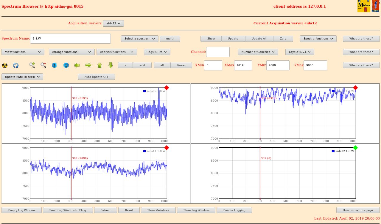Open the Analysis functions menu

click(116, 52)
